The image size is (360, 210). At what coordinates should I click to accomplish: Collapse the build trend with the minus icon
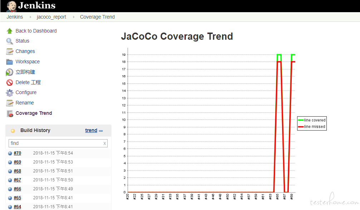[101, 131]
